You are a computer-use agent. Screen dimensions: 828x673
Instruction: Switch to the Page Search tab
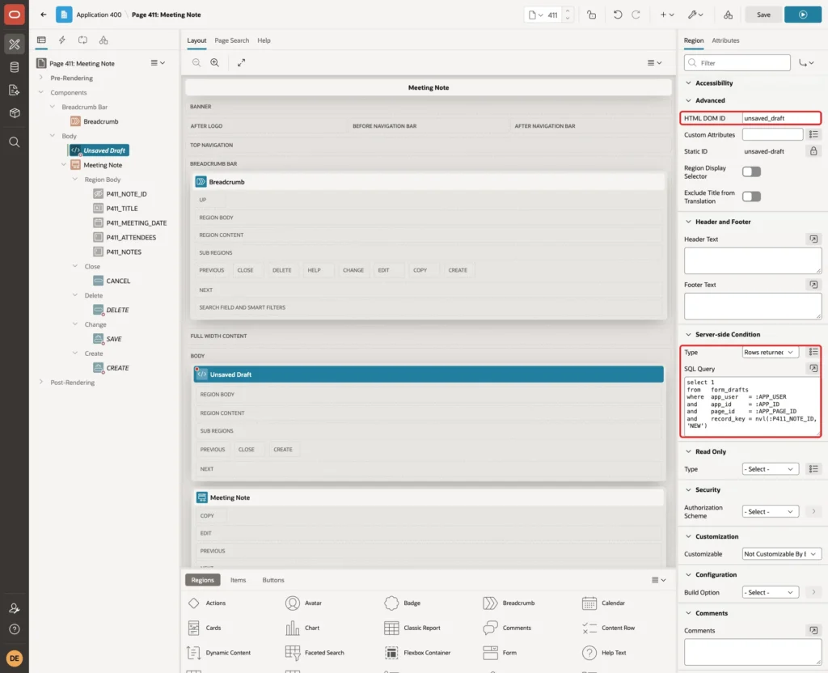(231, 40)
